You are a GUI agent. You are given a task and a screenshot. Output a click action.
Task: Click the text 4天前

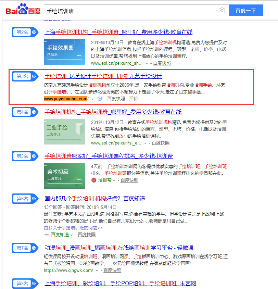[97, 167]
